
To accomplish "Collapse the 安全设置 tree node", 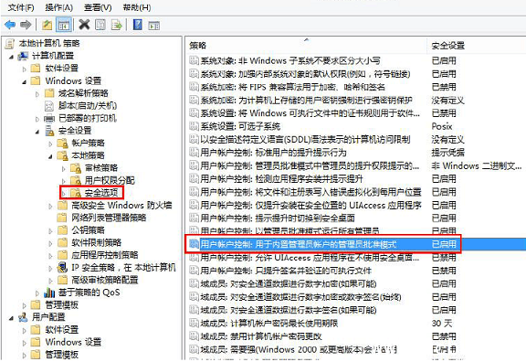I will (x=37, y=132).
